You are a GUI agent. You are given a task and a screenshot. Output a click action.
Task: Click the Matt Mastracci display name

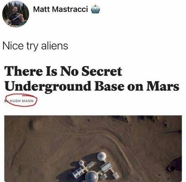(x=60, y=9)
